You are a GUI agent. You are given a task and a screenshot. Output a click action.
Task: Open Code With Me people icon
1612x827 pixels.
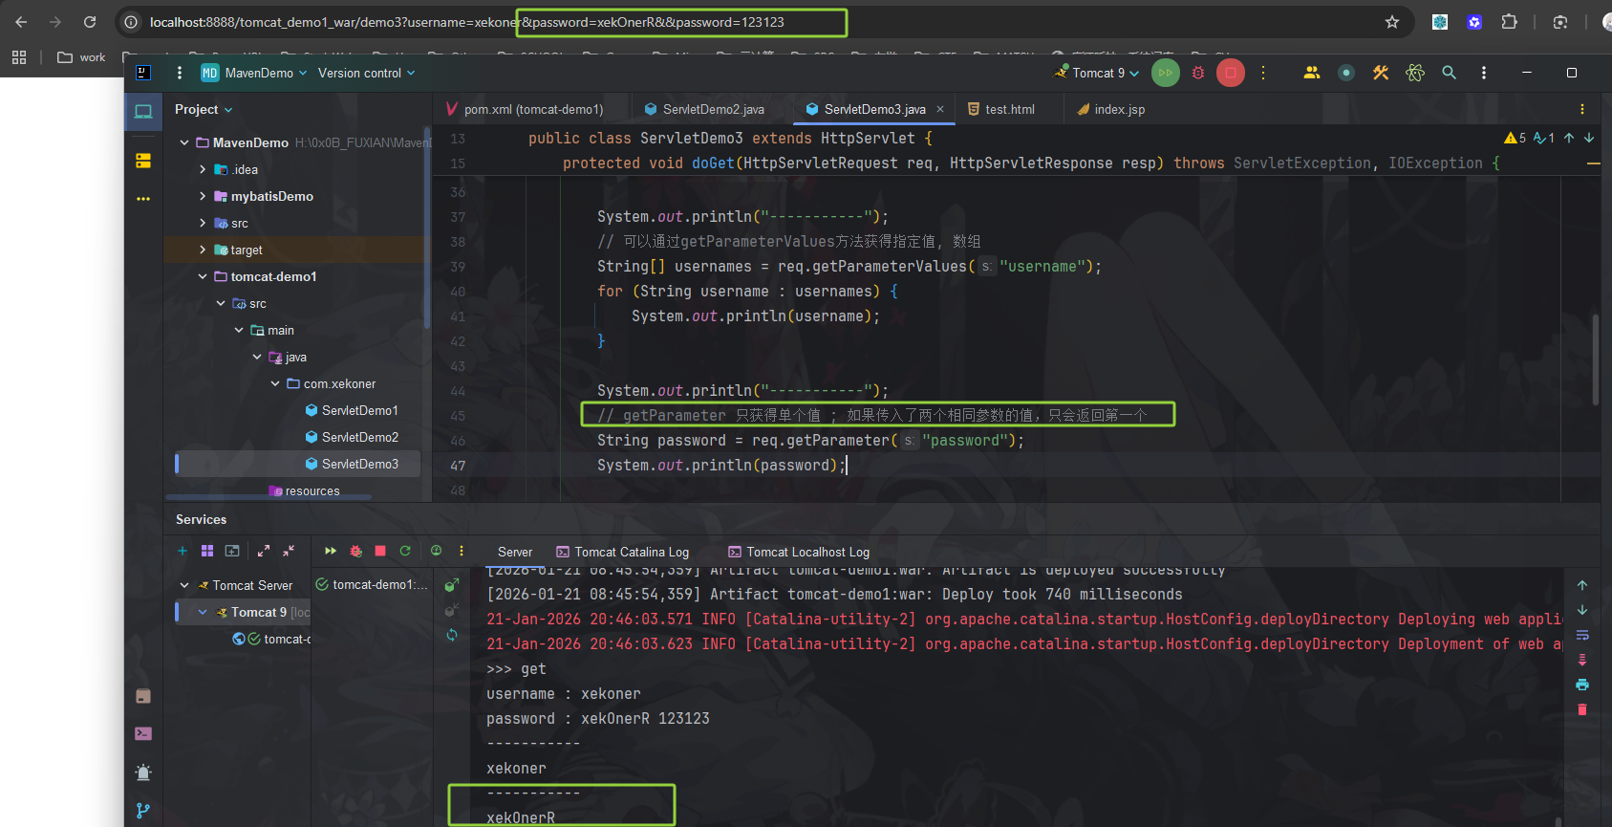click(x=1311, y=73)
